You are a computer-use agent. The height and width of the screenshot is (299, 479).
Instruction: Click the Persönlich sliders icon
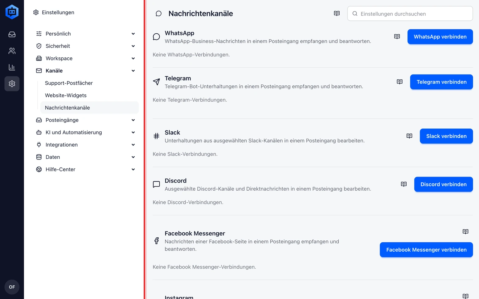[x=39, y=34]
